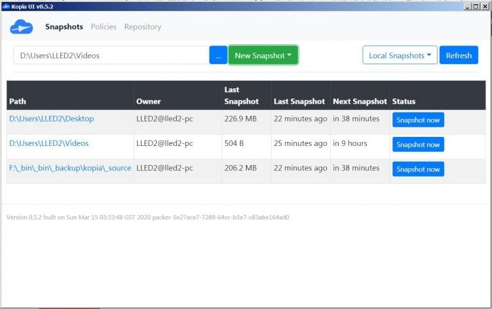Open folder browser with the ellipsis button
Screen dimensions: 492x309
[218, 55]
